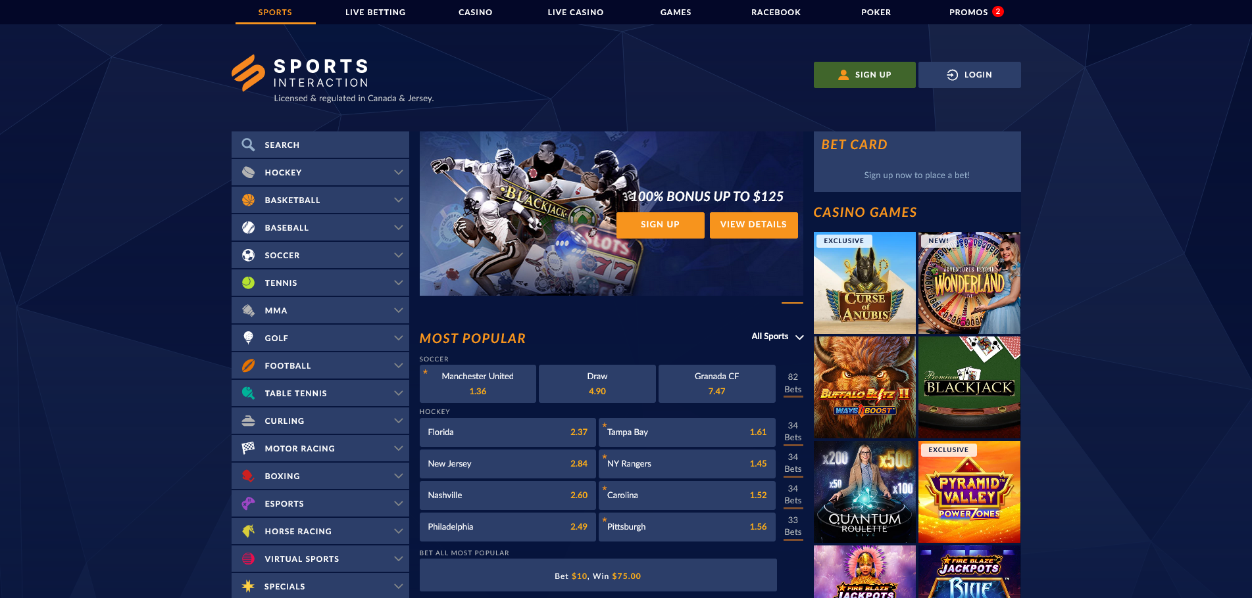Expand the MMA sidebar chevron
The height and width of the screenshot is (598, 1252).
398,310
